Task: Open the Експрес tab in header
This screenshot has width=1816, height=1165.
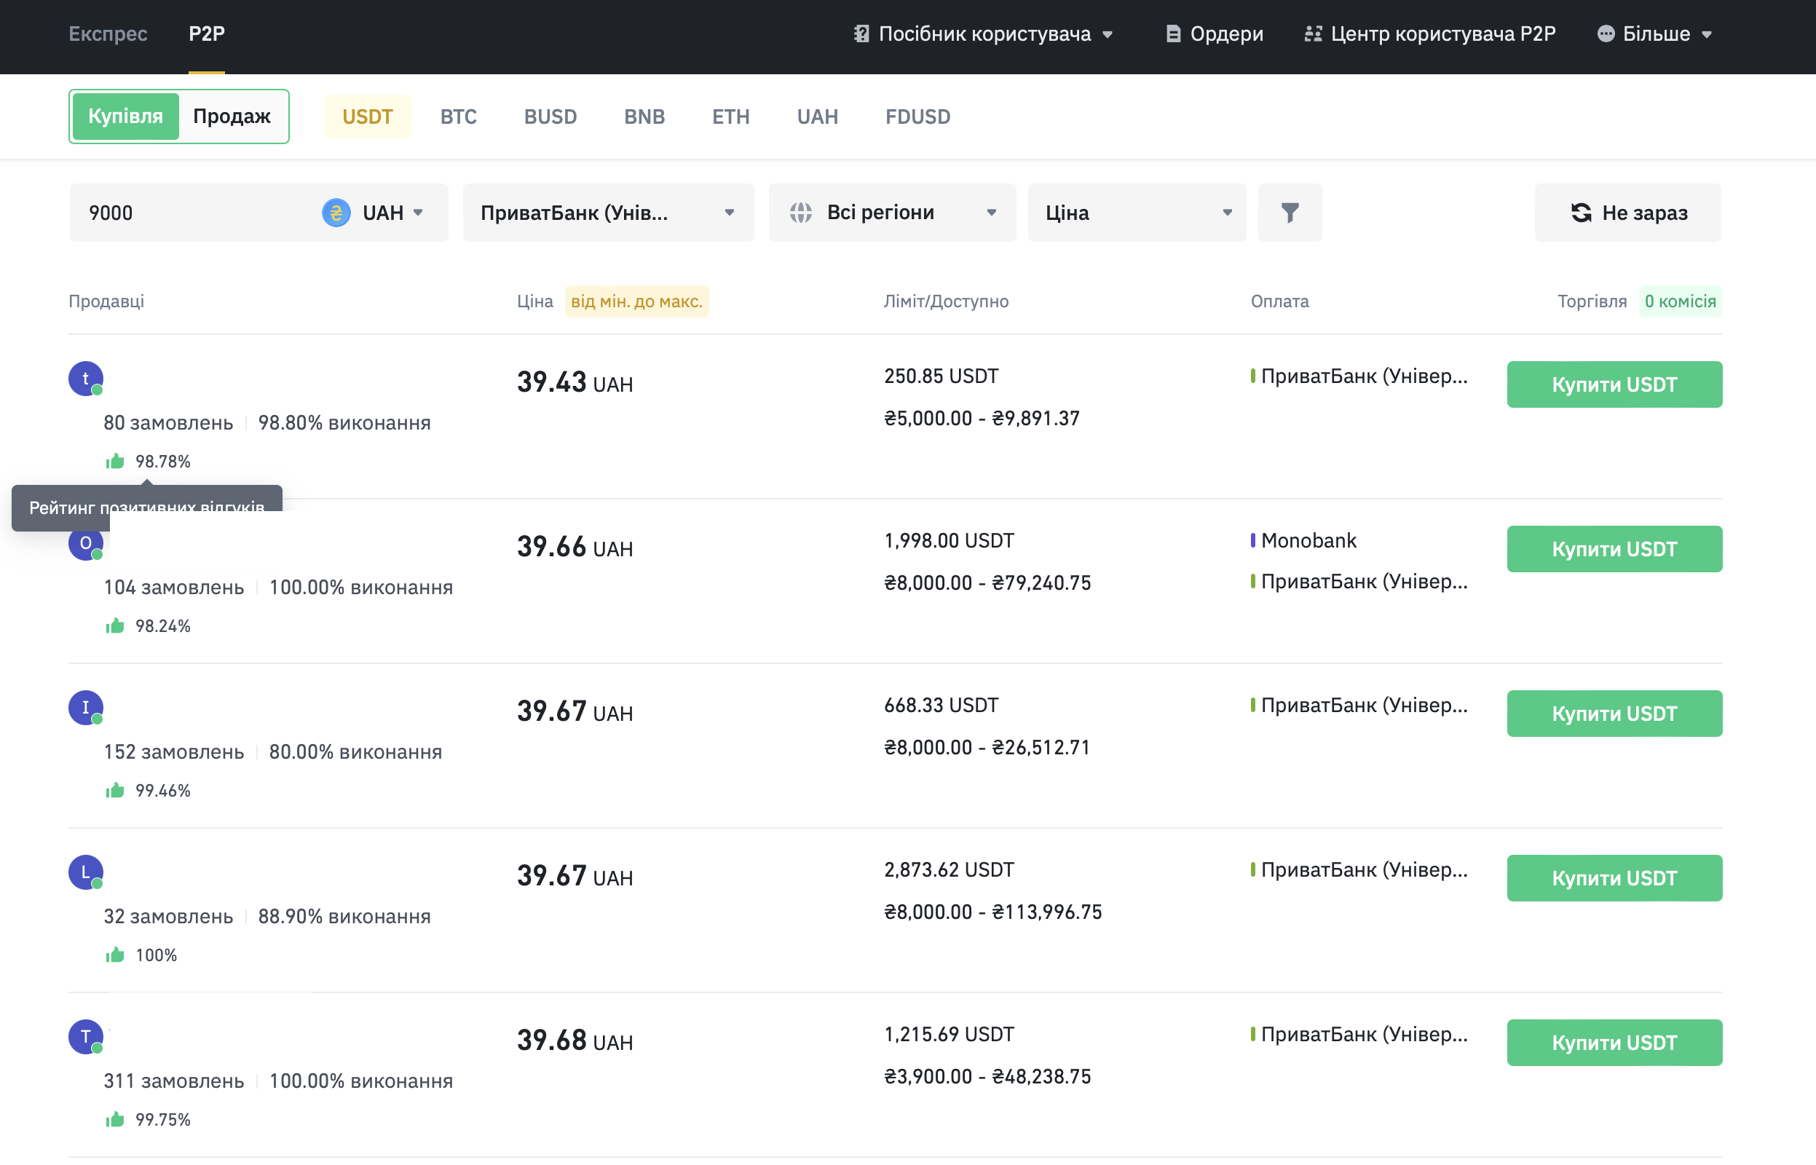Action: pyautogui.click(x=108, y=34)
